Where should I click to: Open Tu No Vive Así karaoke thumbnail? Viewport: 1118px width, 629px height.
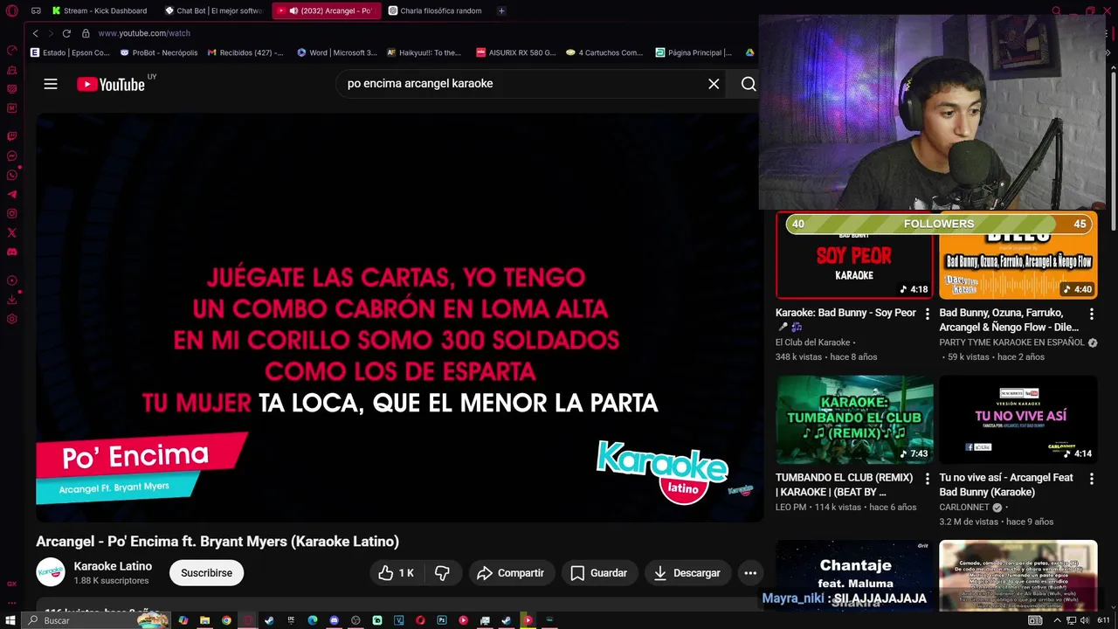tap(1018, 419)
